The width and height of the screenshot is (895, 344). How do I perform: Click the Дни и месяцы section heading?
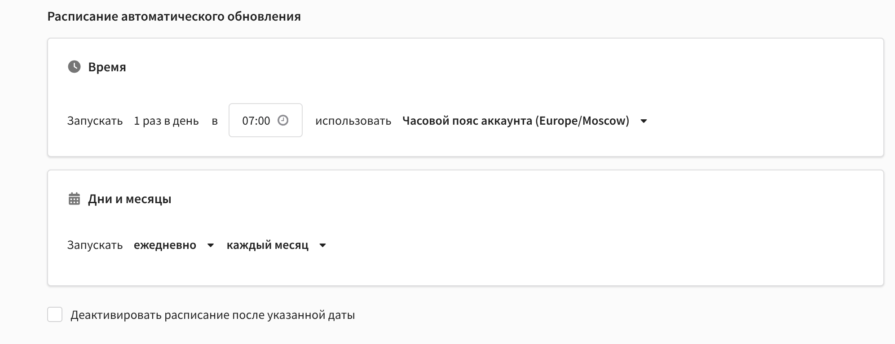click(x=129, y=199)
